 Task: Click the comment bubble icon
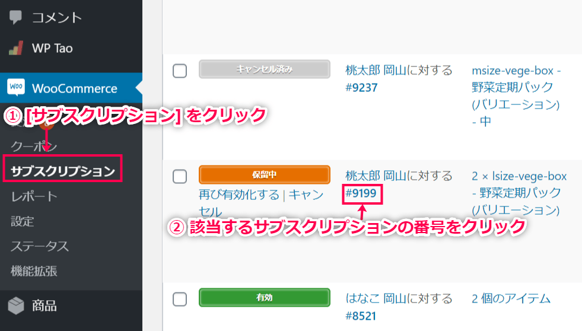(15, 17)
